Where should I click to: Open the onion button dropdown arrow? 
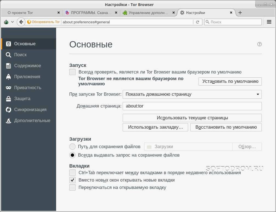tap(12, 22)
